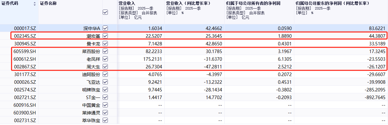This screenshot has width=388, height=125.
Task: Toggle checkbox for 老凤祥 row
Action: [105, 59]
